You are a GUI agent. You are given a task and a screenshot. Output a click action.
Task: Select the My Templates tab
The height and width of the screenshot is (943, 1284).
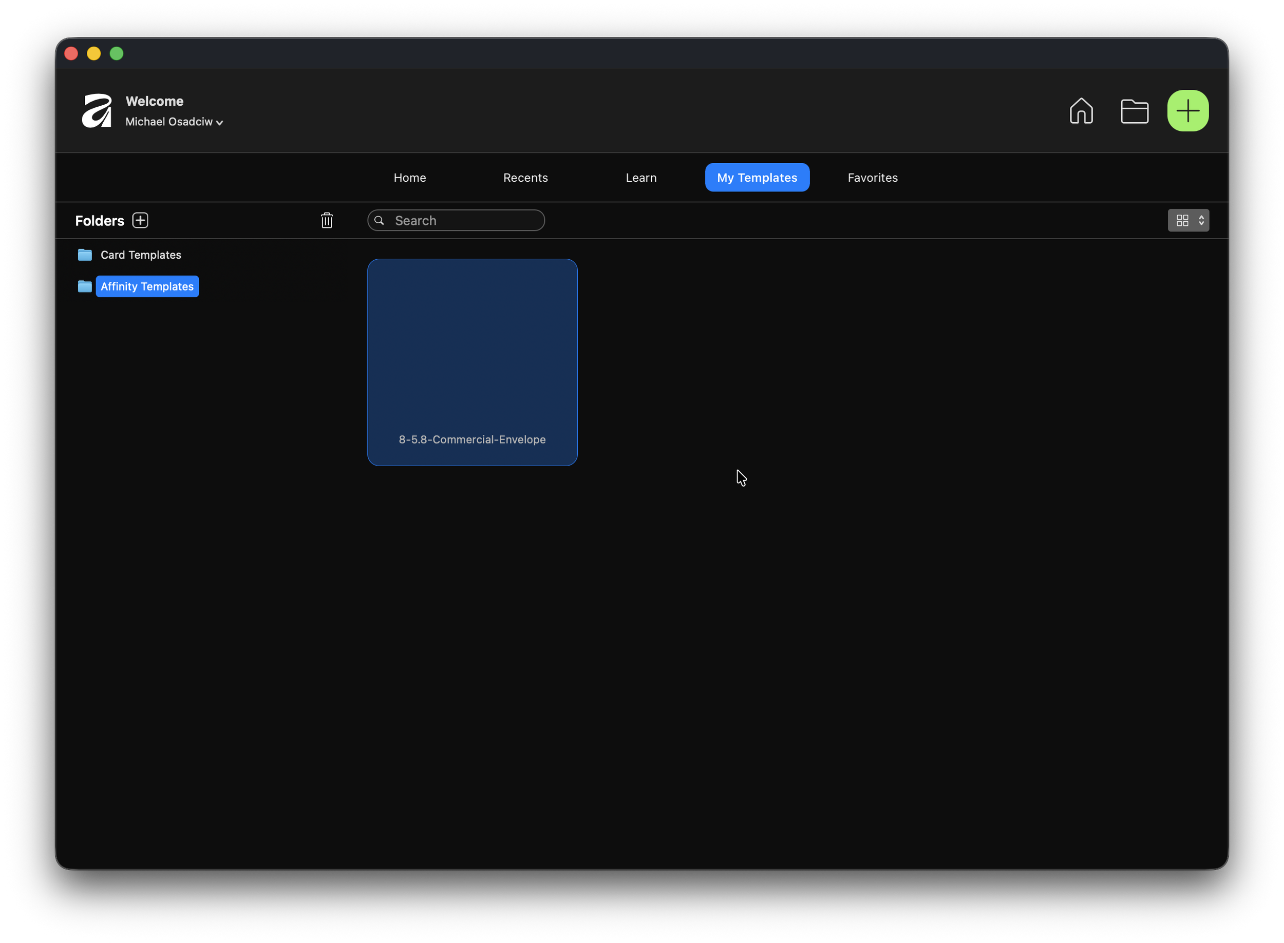(757, 178)
